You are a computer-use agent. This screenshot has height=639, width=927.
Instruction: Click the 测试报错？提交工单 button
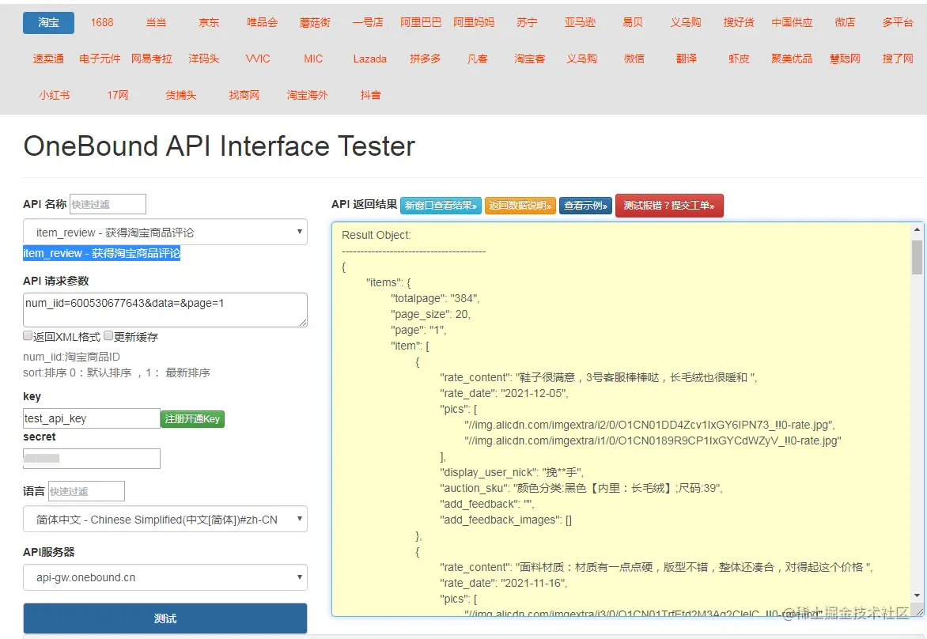pyautogui.click(x=669, y=206)
